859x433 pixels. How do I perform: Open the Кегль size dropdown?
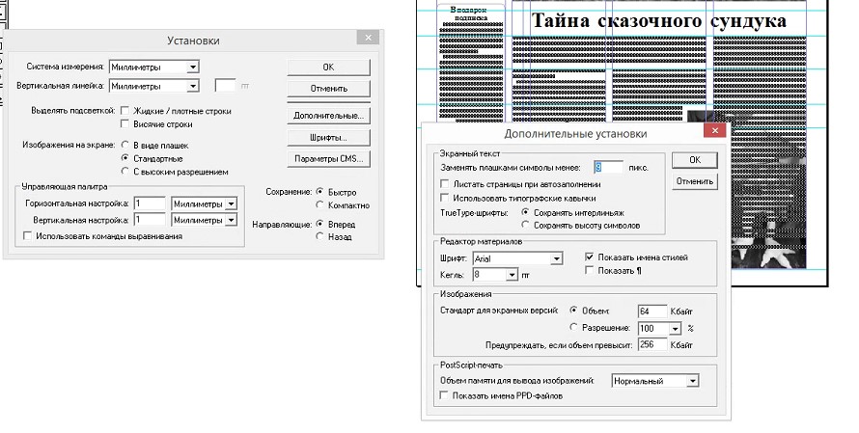pyautogui.click(x=512, y=274)
